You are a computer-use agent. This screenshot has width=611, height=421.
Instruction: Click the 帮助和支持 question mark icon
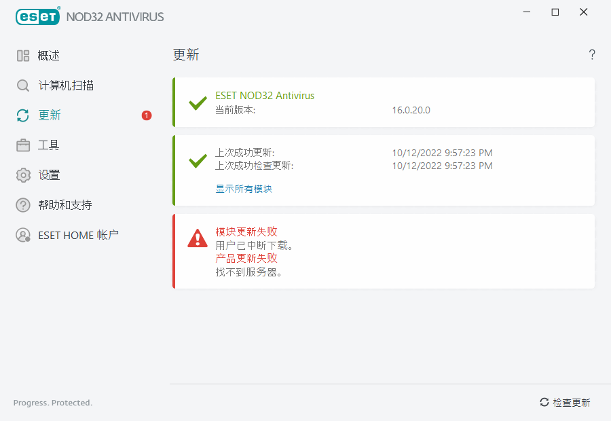tap(23, 205)
